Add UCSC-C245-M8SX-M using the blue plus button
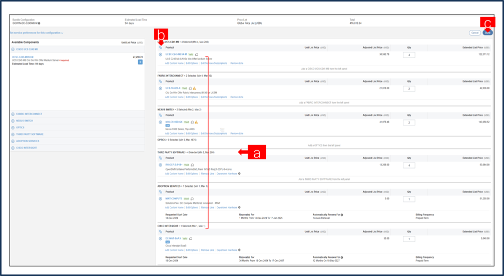The height and width of the screenshot is (276, 504). click(x=140, y=62)
